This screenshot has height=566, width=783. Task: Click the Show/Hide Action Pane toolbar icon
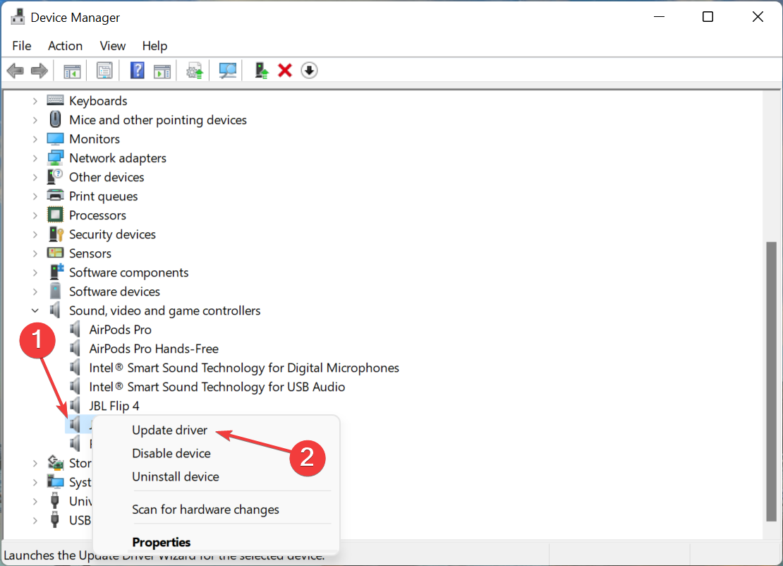point(162,71)
